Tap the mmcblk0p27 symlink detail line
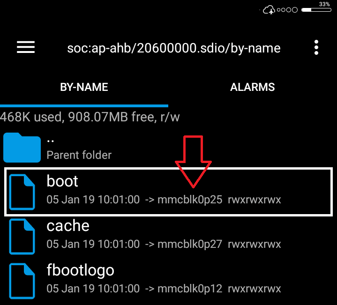This screenshot has width=337, height=305. [x=164, y=244]
